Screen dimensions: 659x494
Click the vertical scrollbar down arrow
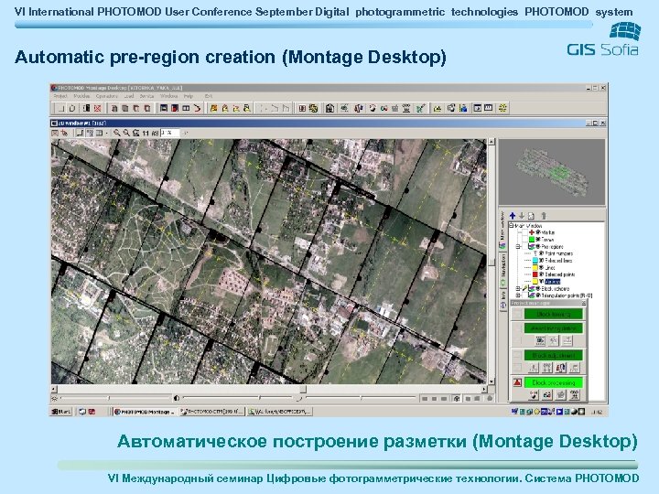pyautogui.click(x=491, y=381)
